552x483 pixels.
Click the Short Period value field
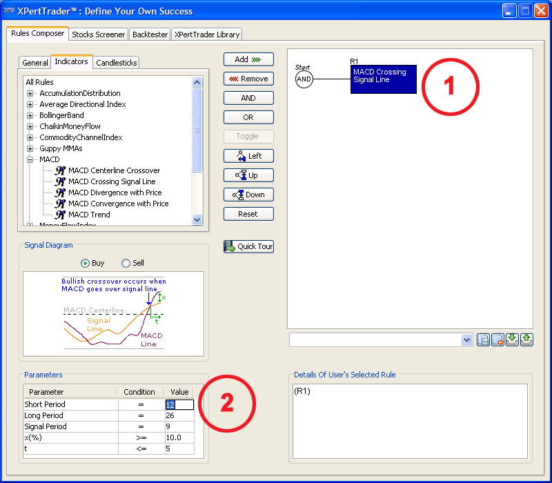tap(179, 405)
